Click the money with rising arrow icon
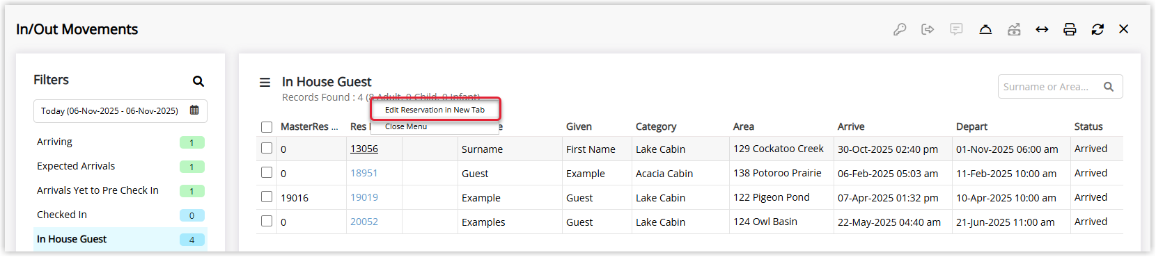 click(x=1014, y=29)
